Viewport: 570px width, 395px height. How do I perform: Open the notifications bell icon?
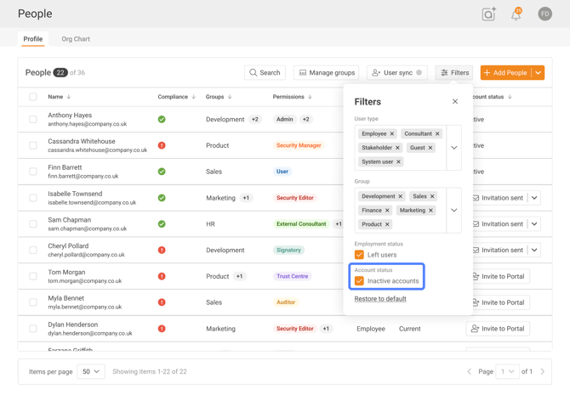point(516,14)
